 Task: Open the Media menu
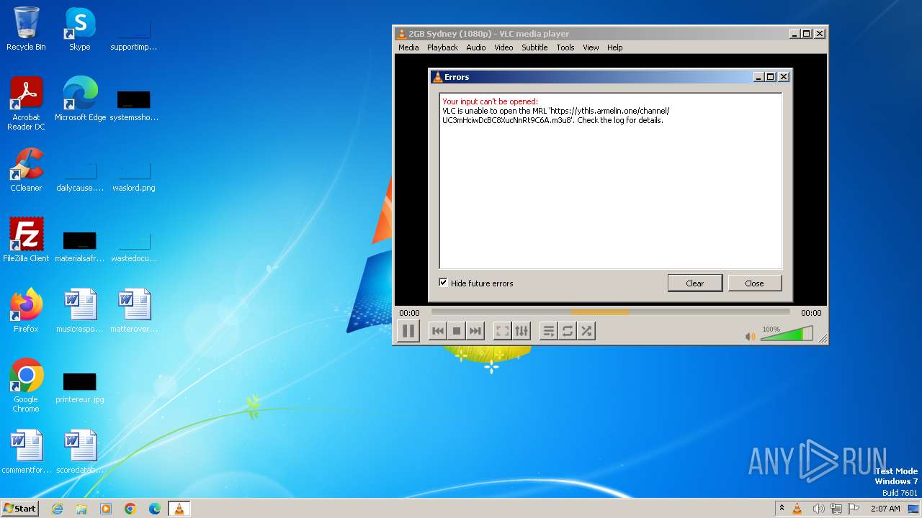click(x=408, y=47)
